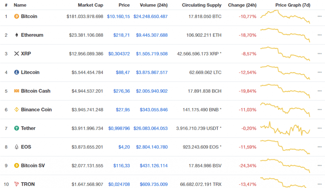Viewport: 325px width, 188px height.
Task: Open the options menu for TRON row
Action: [x=319, y=184]
